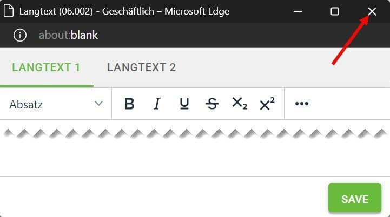The height and width of the screenshot is (217, 390).
Task: Toggle bold formatting
Action: tap(129, 104)
